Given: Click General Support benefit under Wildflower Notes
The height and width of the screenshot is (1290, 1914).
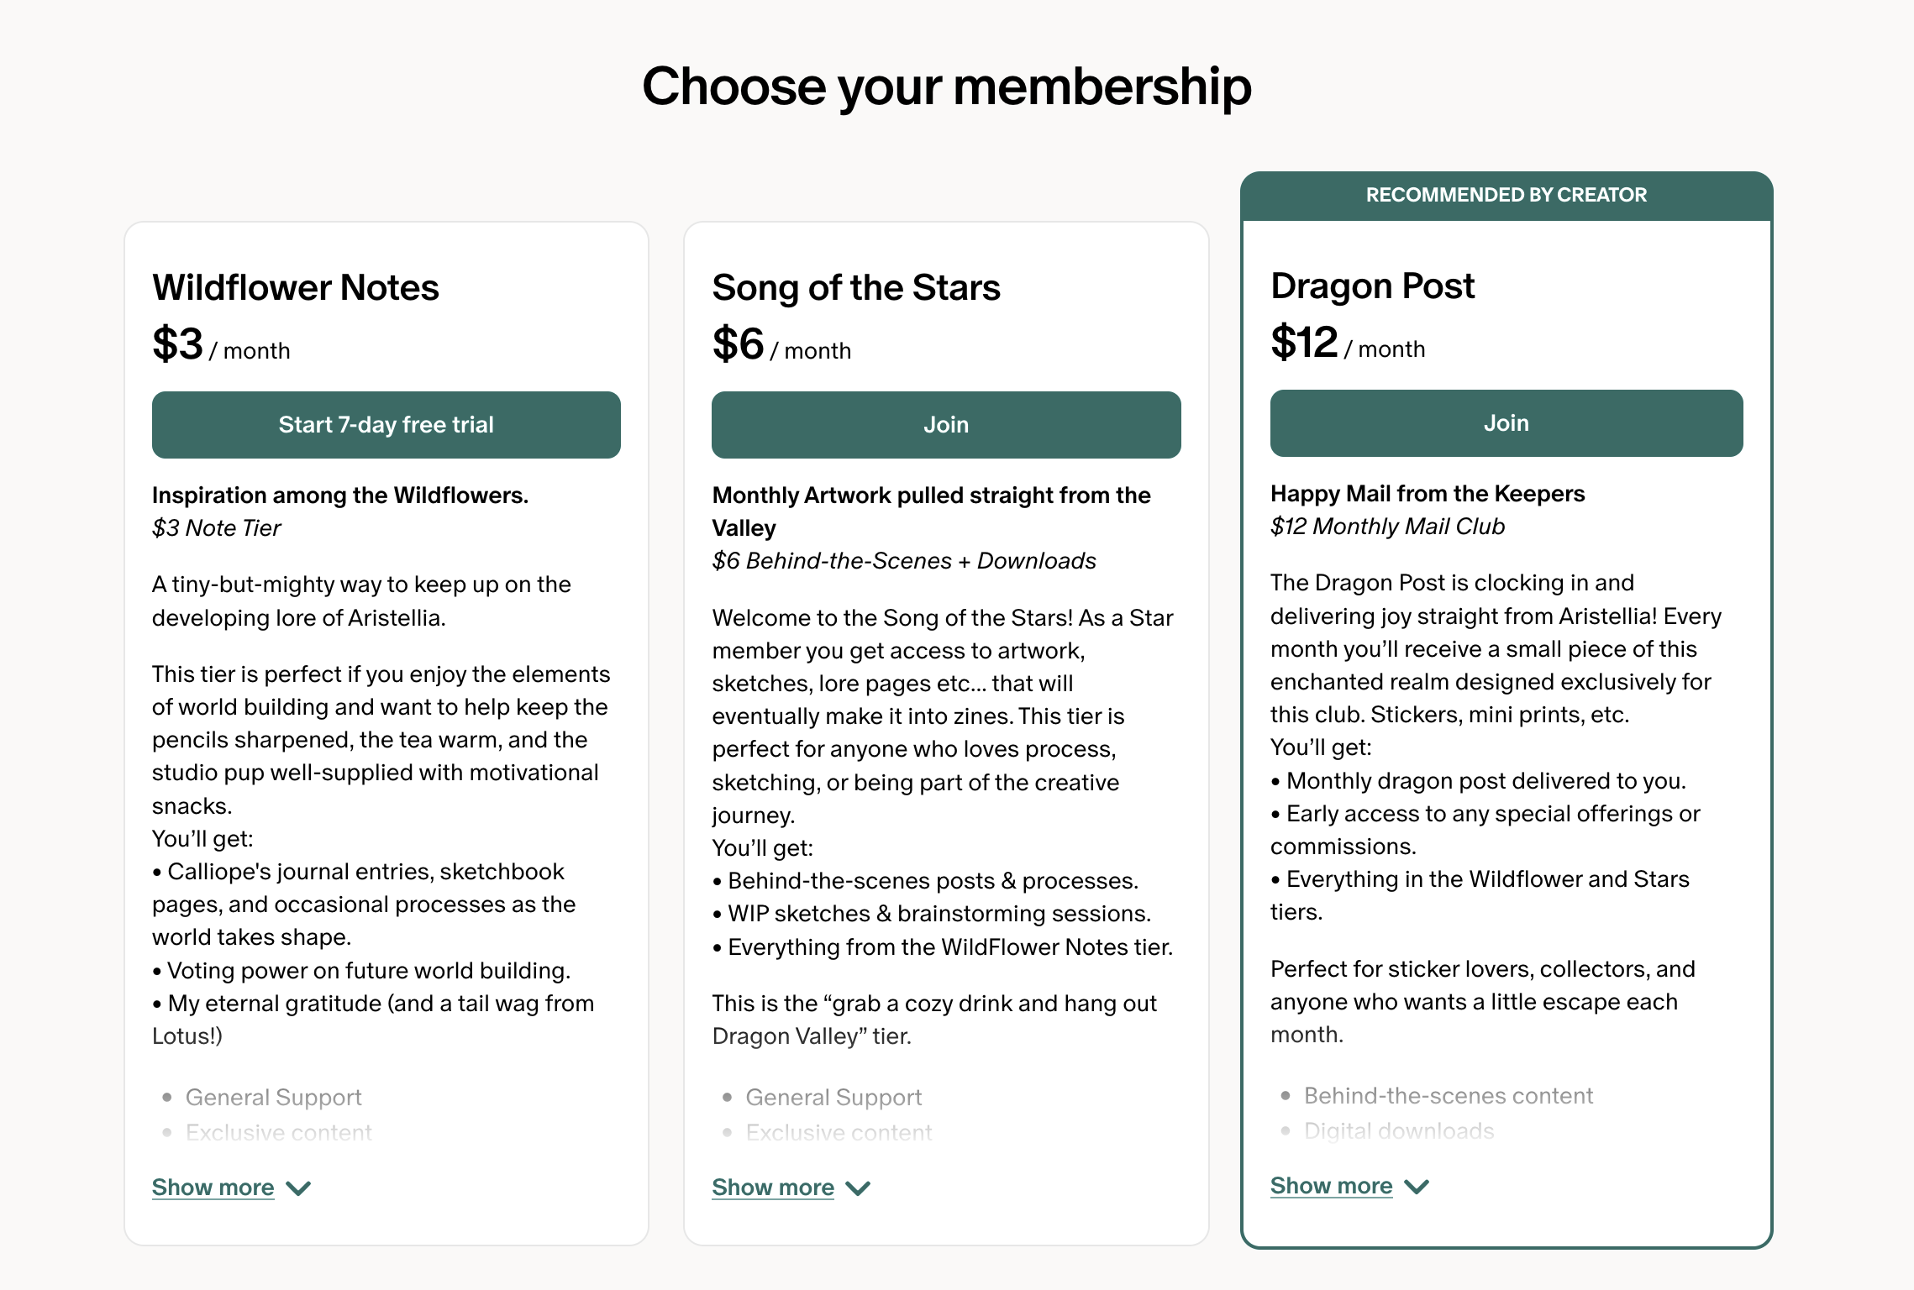Looking at the screenshot, I should (x=274, y=1098).
